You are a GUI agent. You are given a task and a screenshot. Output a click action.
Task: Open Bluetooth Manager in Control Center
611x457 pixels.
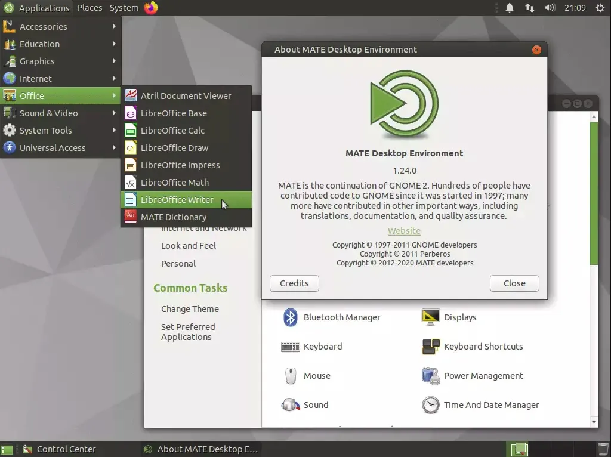(332, 317)
